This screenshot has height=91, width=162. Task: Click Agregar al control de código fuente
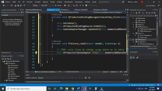[x=142, y=85]
